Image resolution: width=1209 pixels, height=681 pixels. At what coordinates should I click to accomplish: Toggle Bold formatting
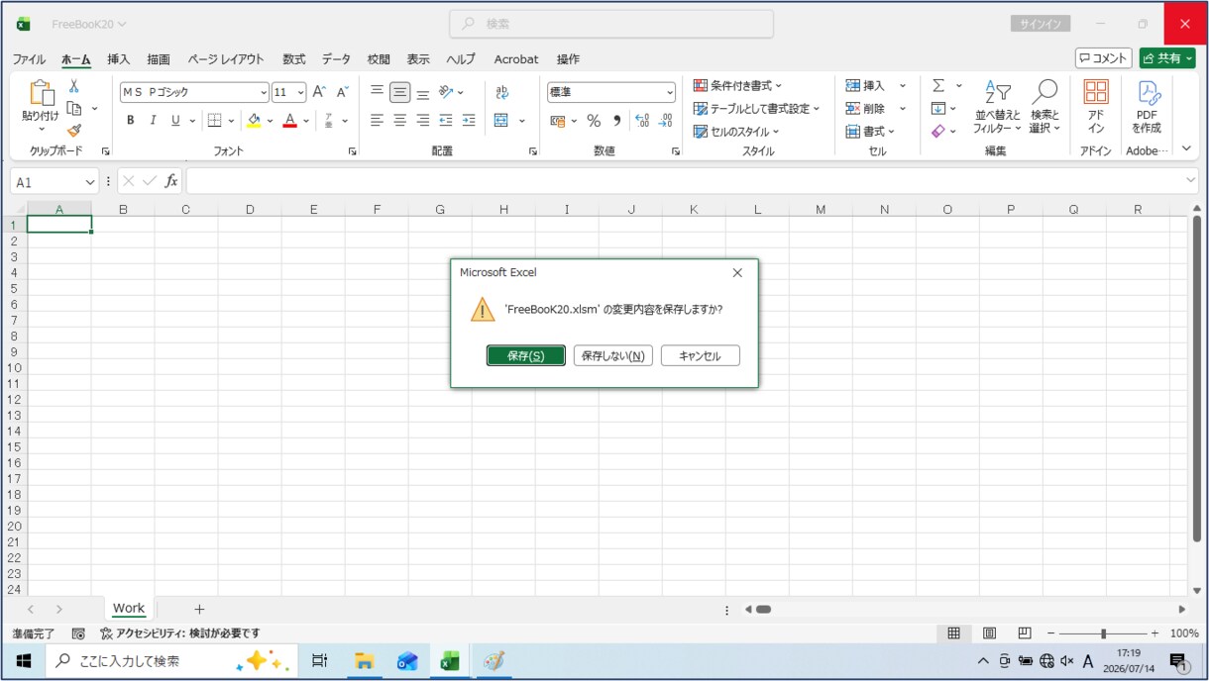click(x=130, y=121)
